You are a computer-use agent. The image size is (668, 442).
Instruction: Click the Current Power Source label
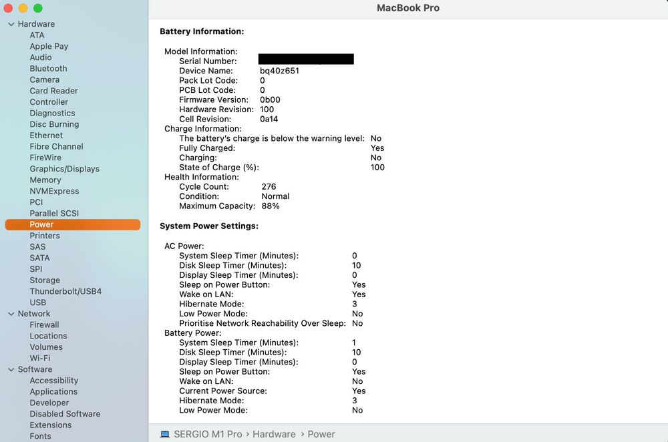pyautogui.click(x=223, y=391)
